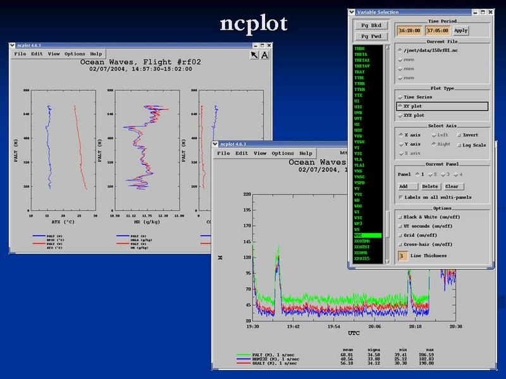Image resolution: width=506 pixels, height=379 pixels.
Task: Open Edit menu in the front time-series ncplot window
Action: pos(242,153)
